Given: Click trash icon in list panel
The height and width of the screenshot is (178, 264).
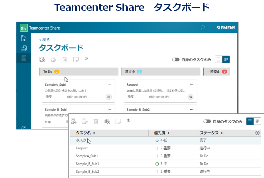Looking at the screenshot, I should [96, 121].
